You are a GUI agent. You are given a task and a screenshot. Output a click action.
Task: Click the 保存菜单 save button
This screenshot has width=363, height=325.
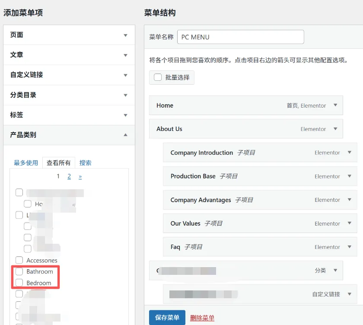pos(167,317)
